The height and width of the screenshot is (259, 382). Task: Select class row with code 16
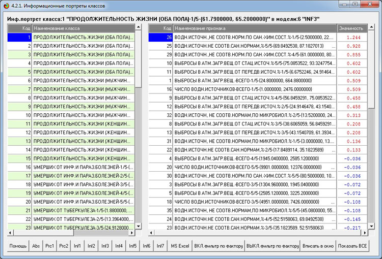[84, 167]
